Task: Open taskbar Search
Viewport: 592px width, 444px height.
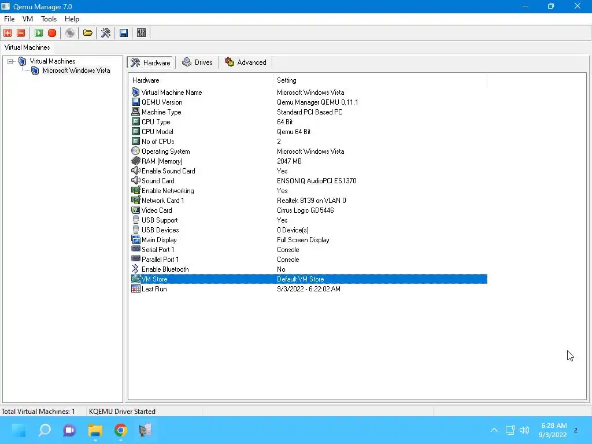Action: coord(45,430)
